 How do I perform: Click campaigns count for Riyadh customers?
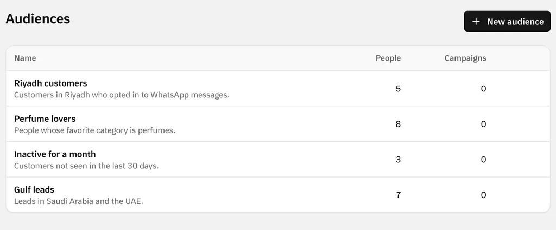[x=483, y=88]
